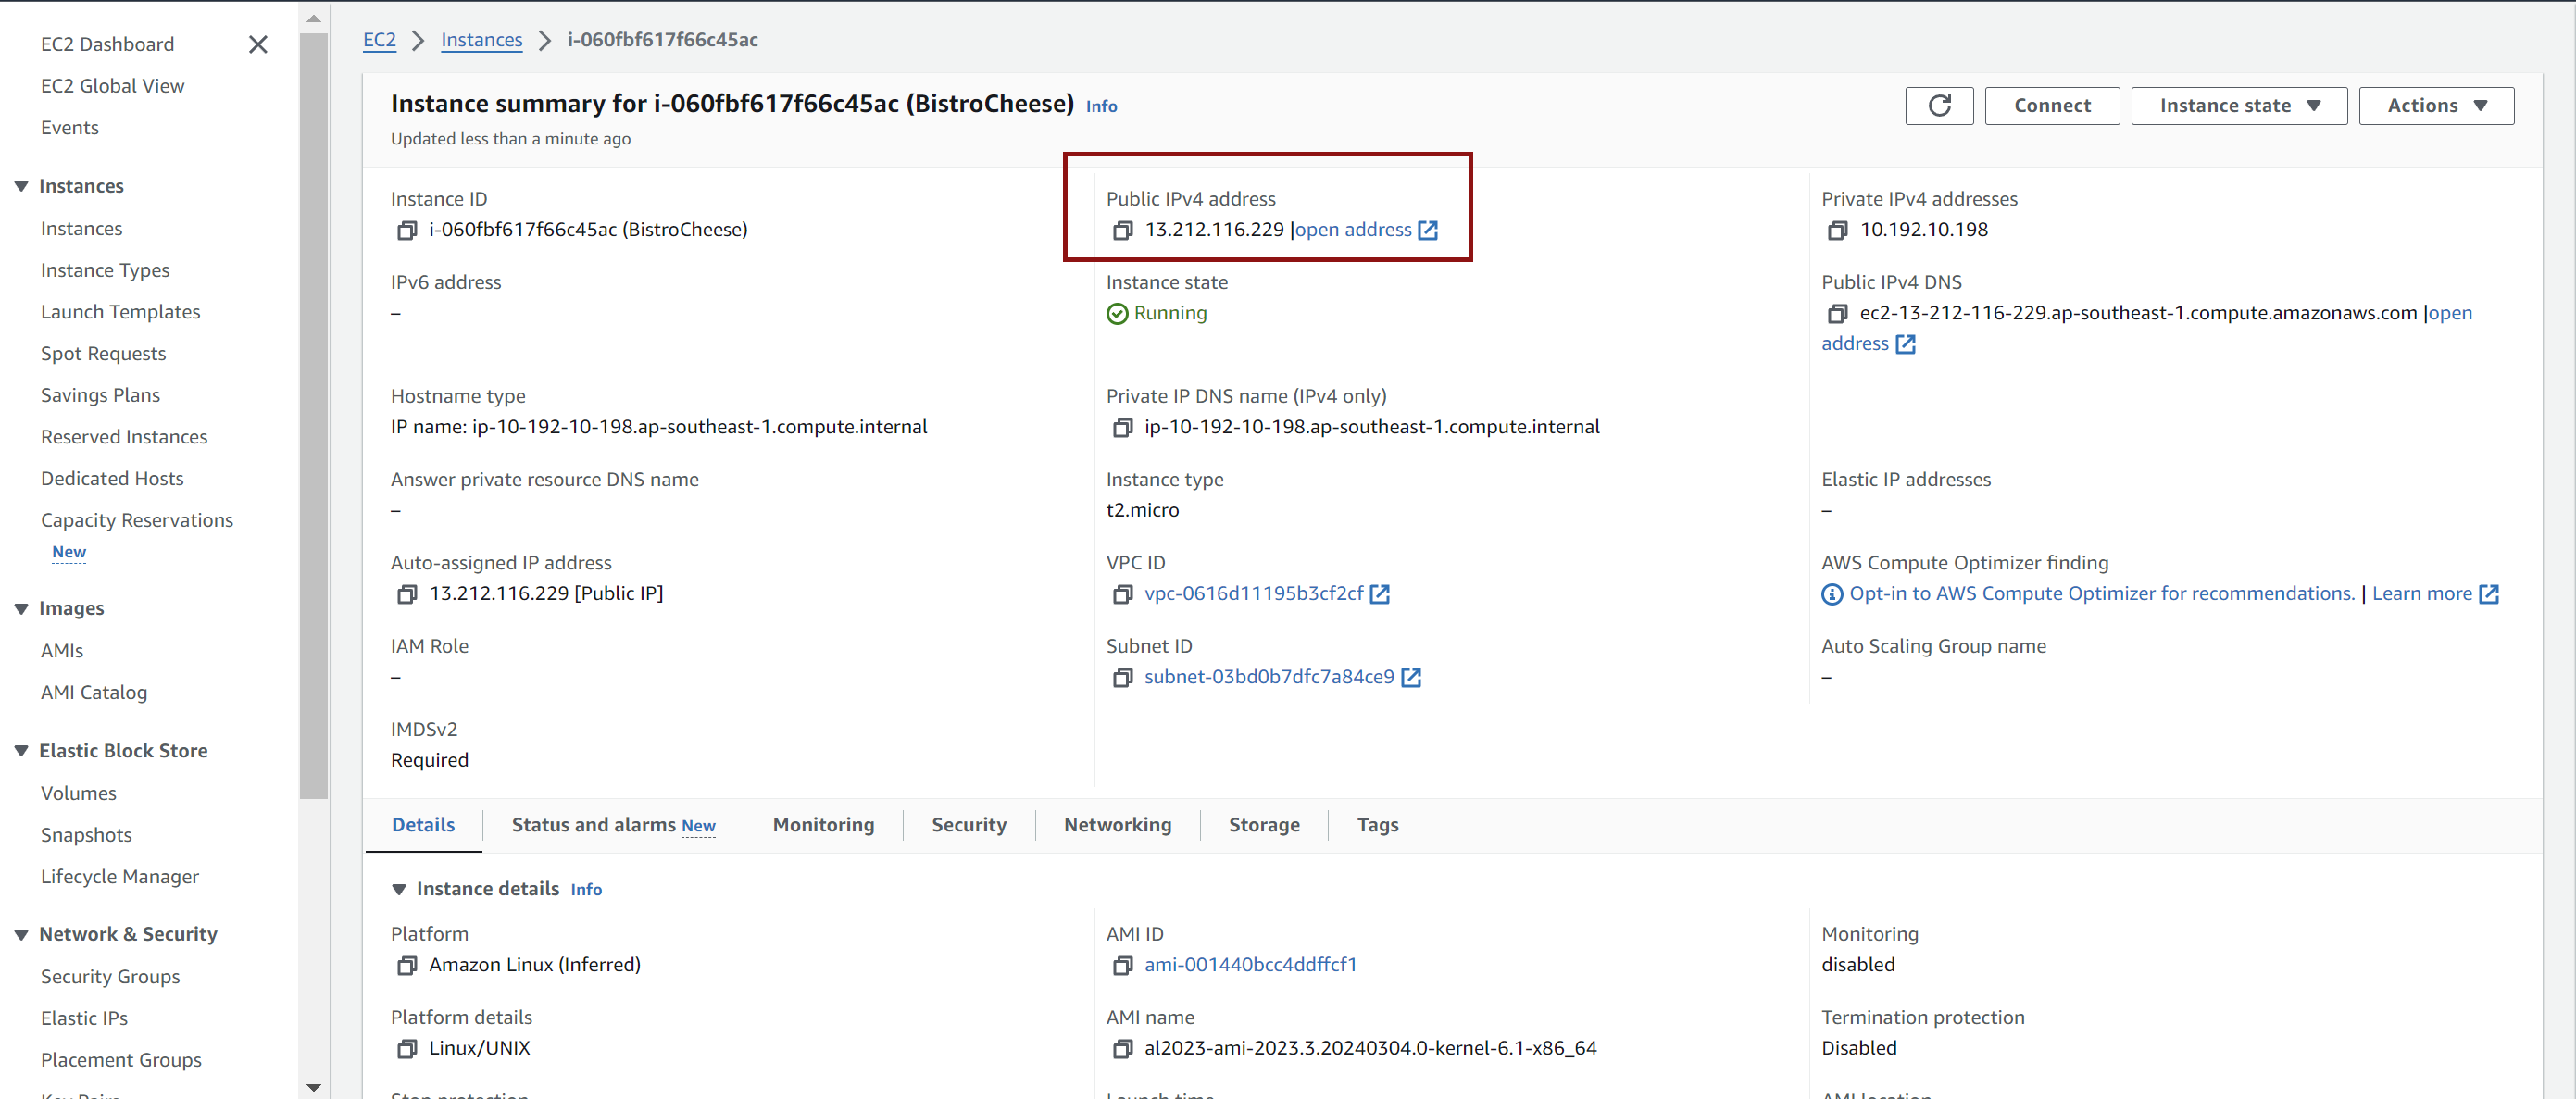Click Info link beside Instance details
The height and width of the screenshot is (1099, 2576).
586,890
